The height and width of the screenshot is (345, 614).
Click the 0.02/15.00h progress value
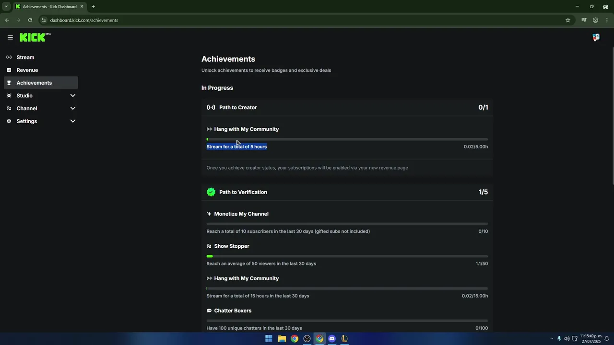pyautogui.click(x=475, y=296)
